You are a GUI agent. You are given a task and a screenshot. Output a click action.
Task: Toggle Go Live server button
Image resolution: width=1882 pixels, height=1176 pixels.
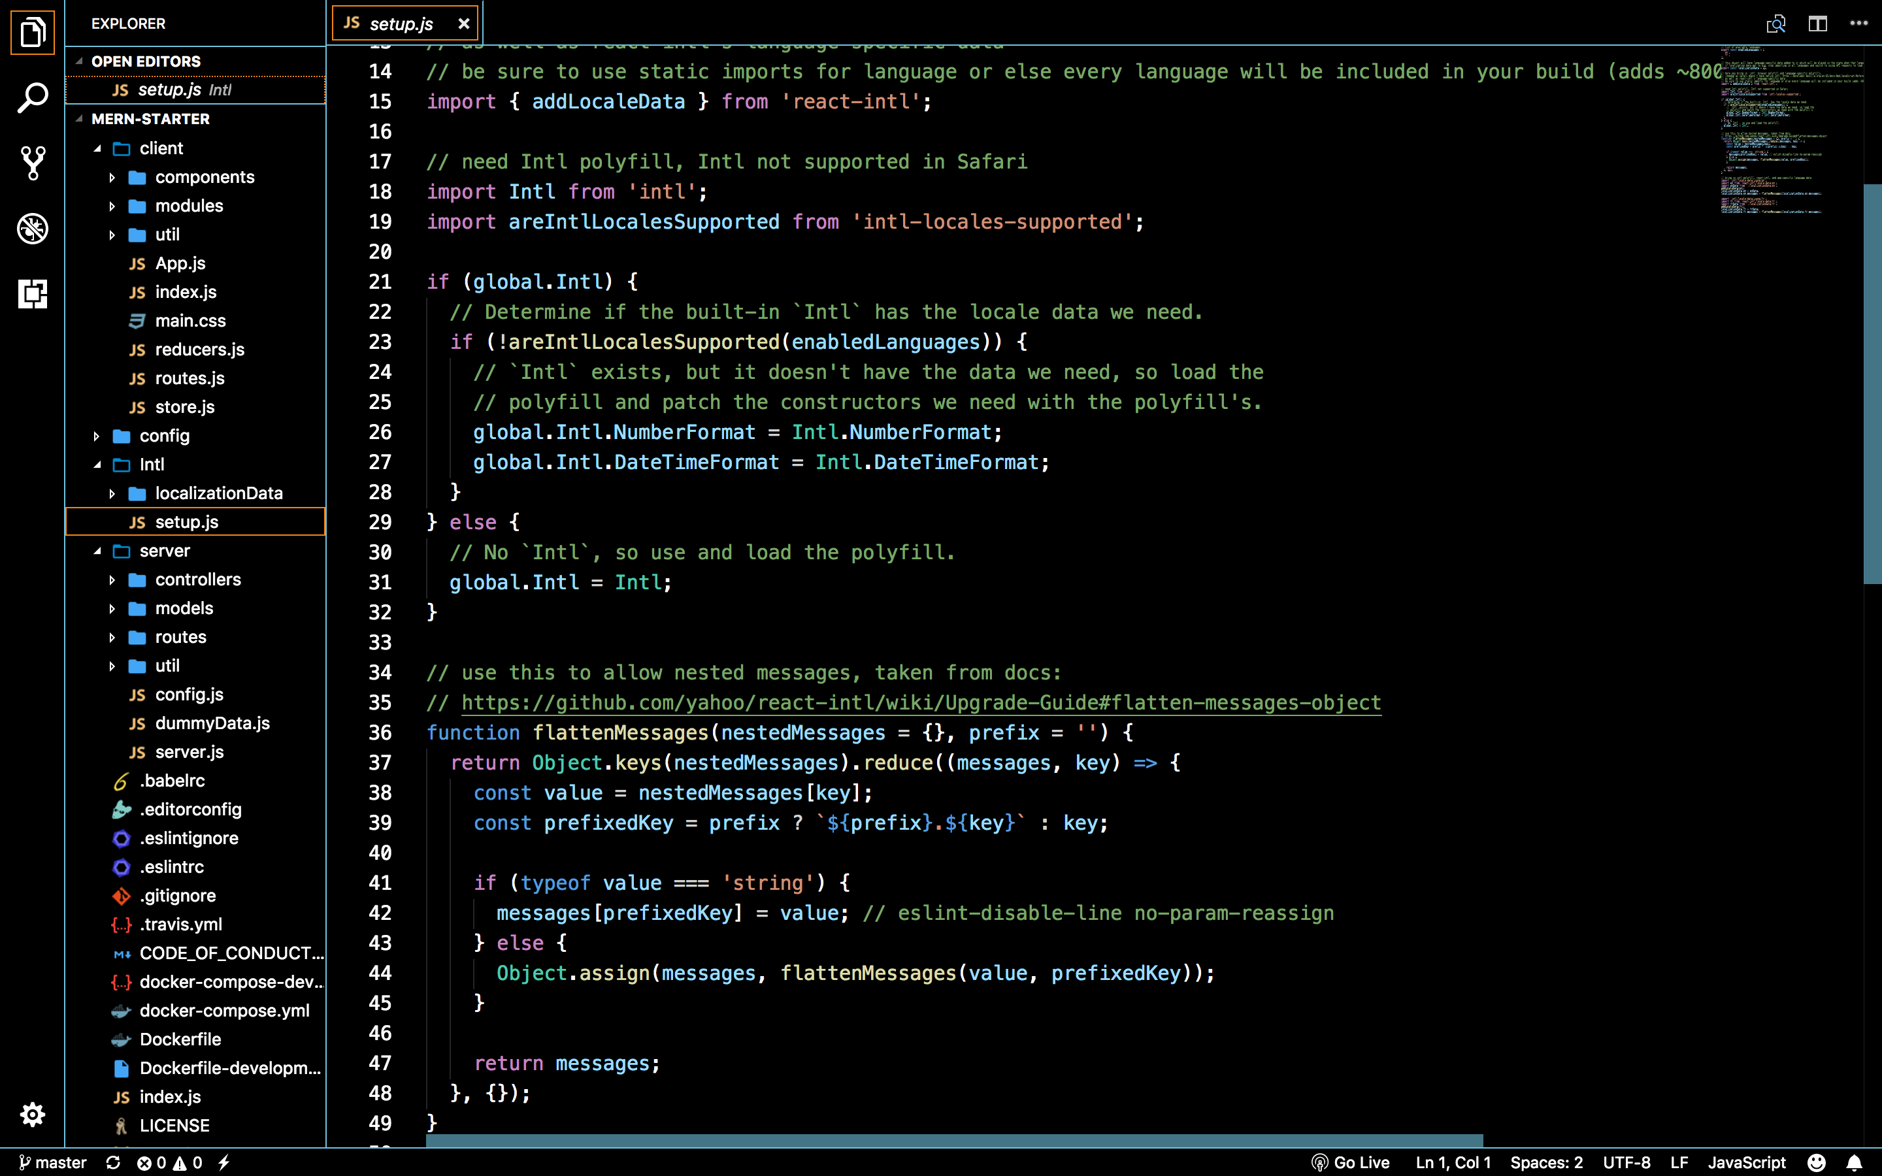(1351, 1162)
